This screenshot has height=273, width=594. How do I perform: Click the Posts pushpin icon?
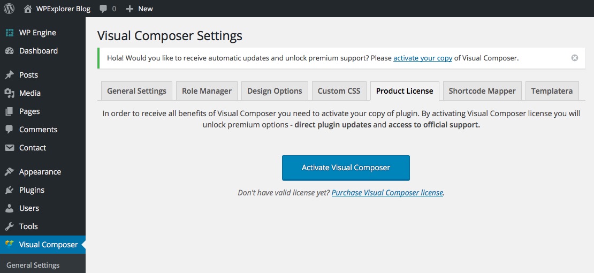point(10,75)
